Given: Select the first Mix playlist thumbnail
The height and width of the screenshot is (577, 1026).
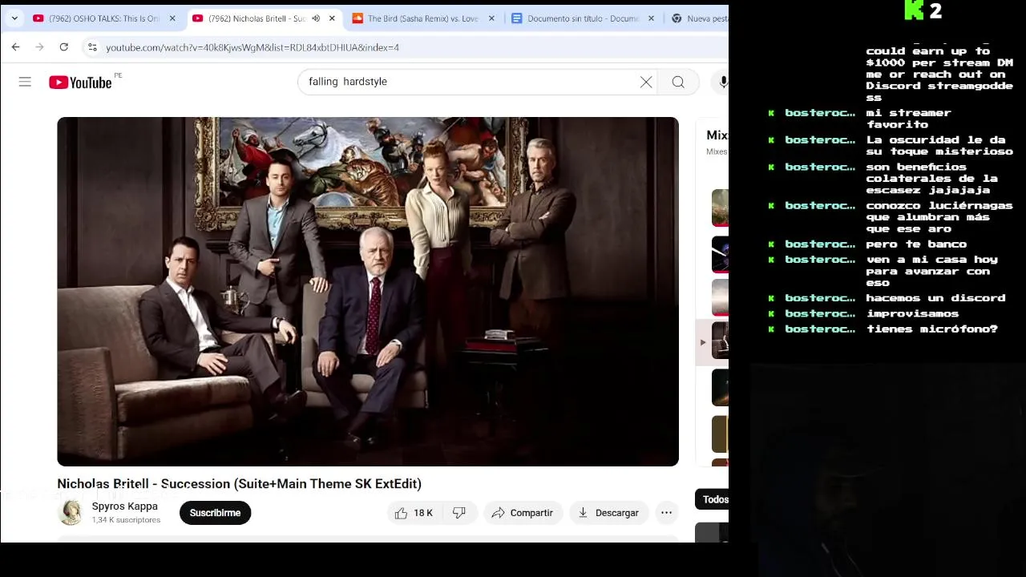Looking at the screenshot, I should click(720, 208).
